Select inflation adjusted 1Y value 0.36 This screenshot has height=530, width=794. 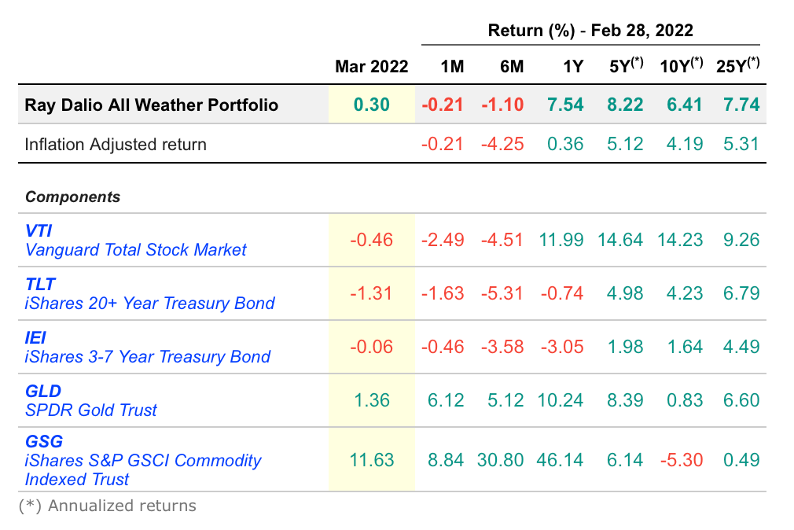coord(565,144)
